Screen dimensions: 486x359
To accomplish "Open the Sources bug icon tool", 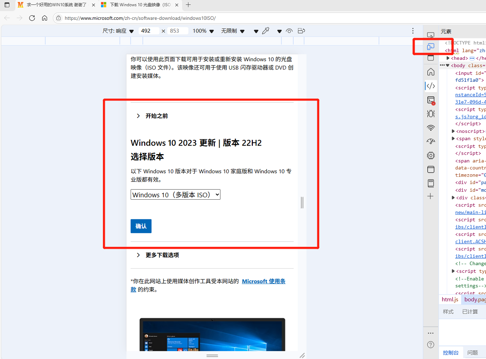I will click(x=431, y=114).
